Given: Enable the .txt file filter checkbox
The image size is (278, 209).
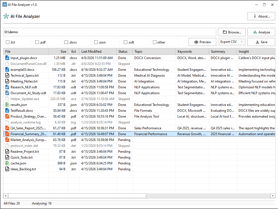Looking at the screenshot, I should coord(8,42).
